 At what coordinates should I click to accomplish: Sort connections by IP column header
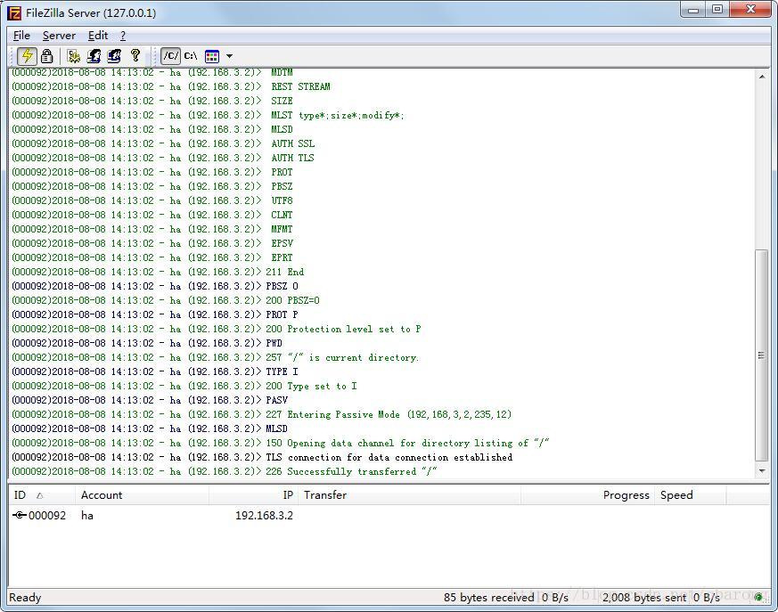pos(254,495)
